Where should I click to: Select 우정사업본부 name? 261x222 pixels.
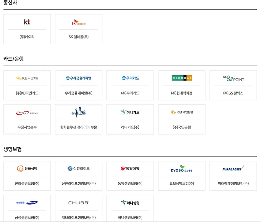point(27,127)
